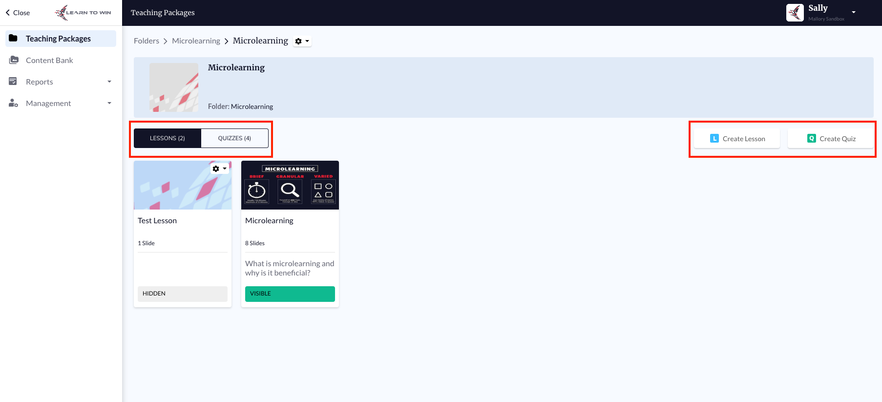The width and height of the screenshot is (882, 402).
Task: Click the Teaching Packages folder icon
Action: (x=13, y=38)
